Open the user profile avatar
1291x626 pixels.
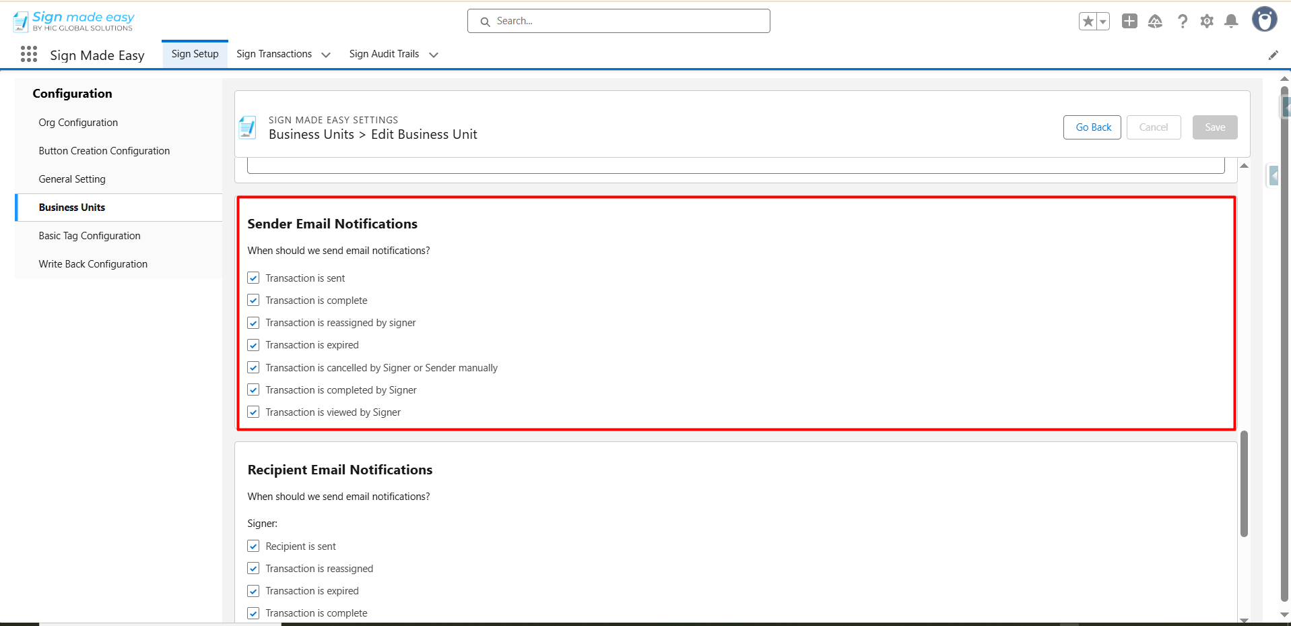click(1264, 20)
